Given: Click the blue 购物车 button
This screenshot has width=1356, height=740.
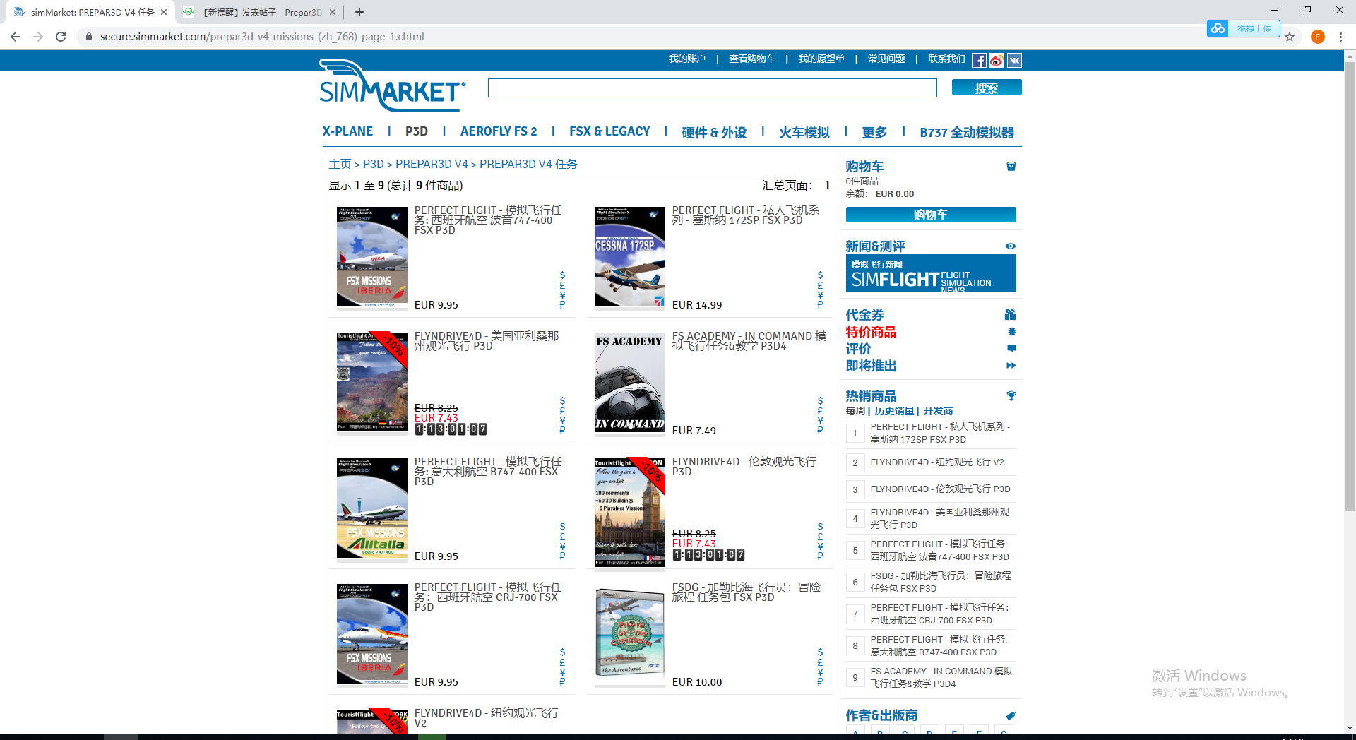Looking at the screenshot, I should 931,215.
